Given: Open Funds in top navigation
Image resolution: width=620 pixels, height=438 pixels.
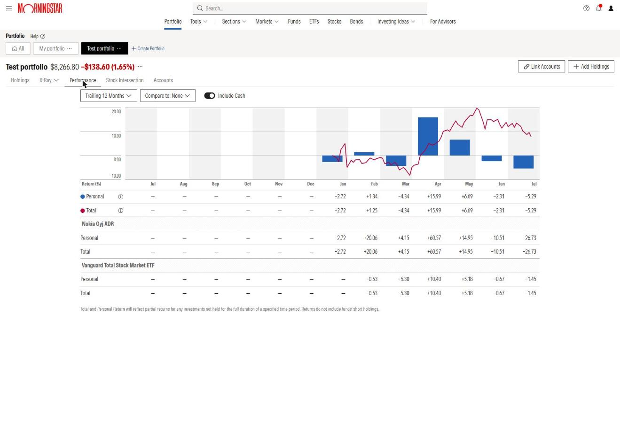Looking at the screenshot, I should [x=294, y=22].
